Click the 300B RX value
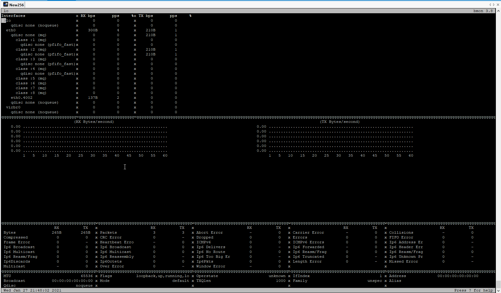The width and height of the screenshot is (501, 293). 93,30
